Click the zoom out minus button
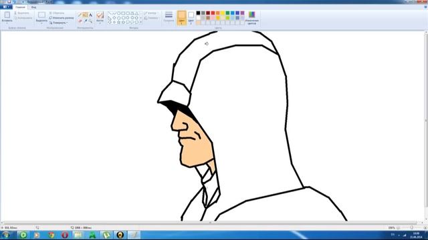The width and height of the screenshot is (428, 240). [399, 227]
